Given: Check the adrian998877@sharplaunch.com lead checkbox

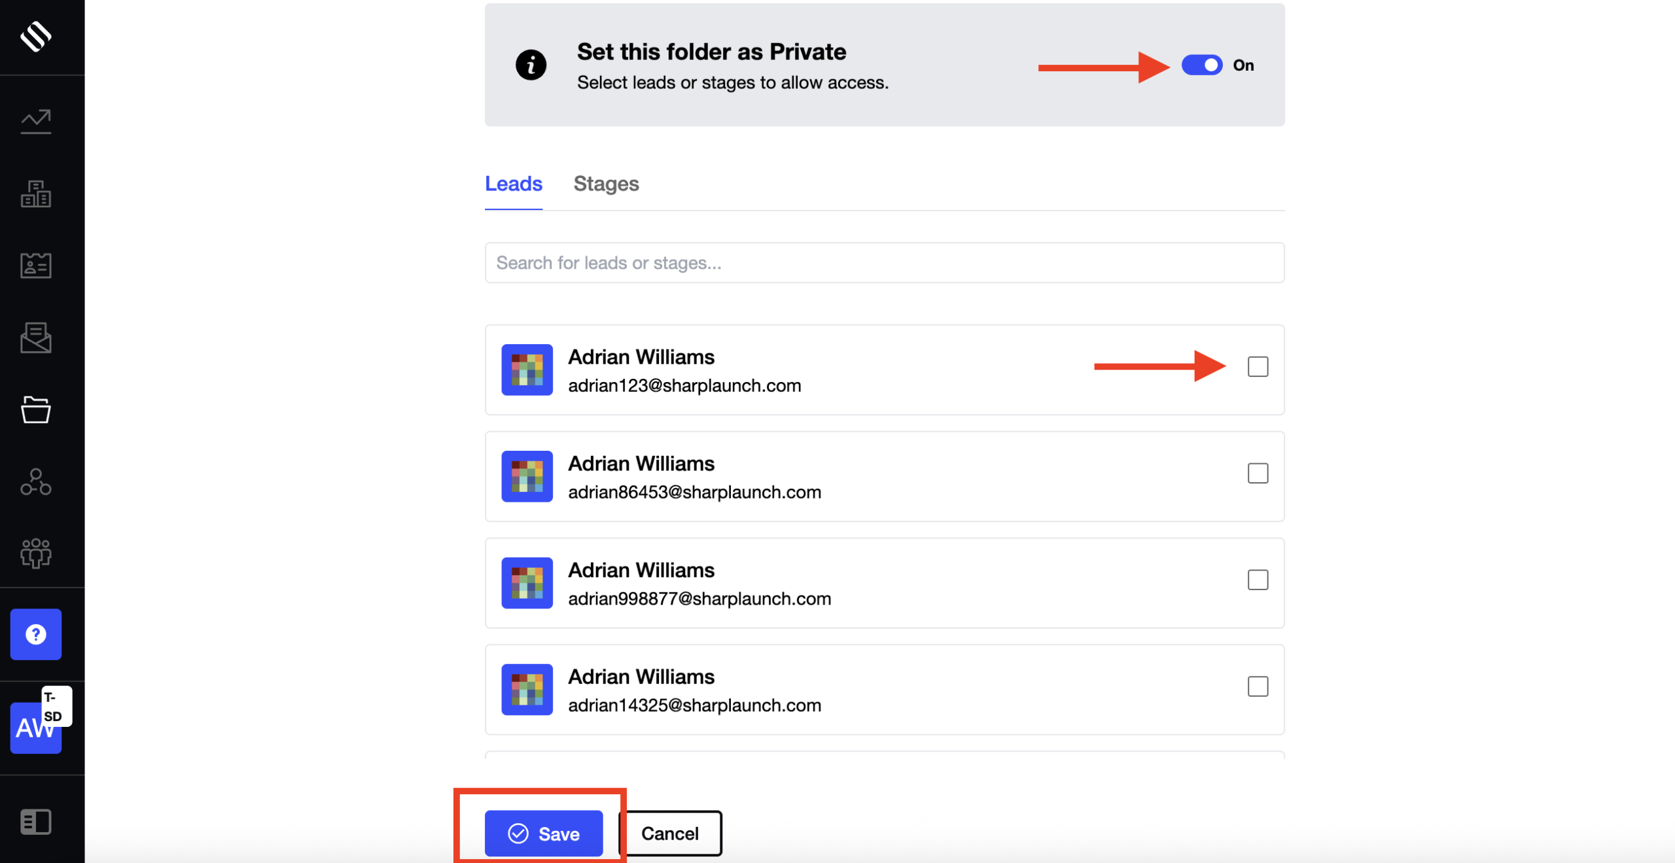Looking at the screenshot, I should (x=1257, y=580).
